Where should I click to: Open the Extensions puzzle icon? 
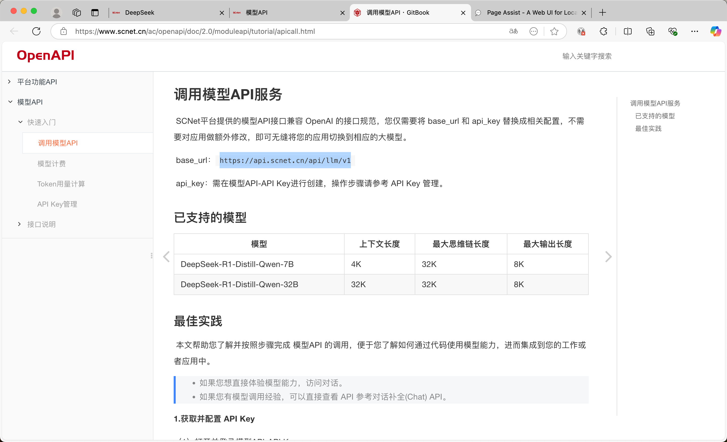point(603,31)
